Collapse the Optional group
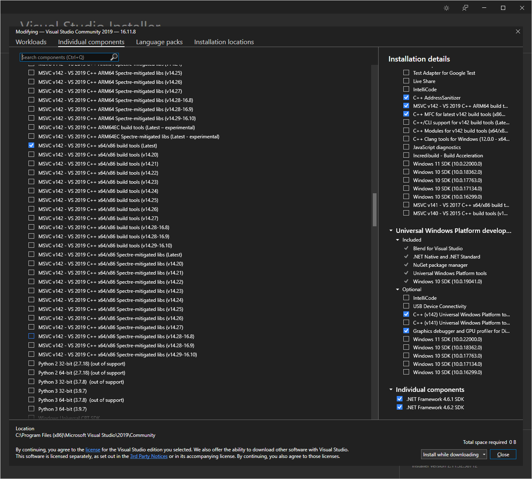The width and height of the screenshot is (532, 479). [x=398, y=289]
